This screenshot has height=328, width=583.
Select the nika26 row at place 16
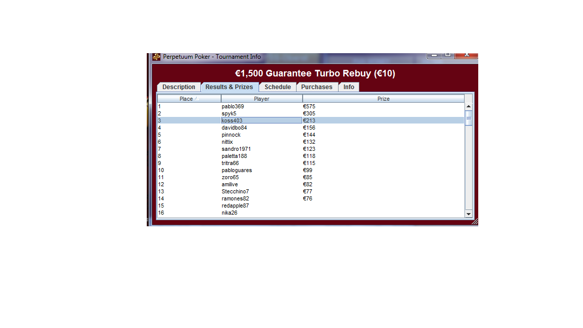click(x=229, y=213)
